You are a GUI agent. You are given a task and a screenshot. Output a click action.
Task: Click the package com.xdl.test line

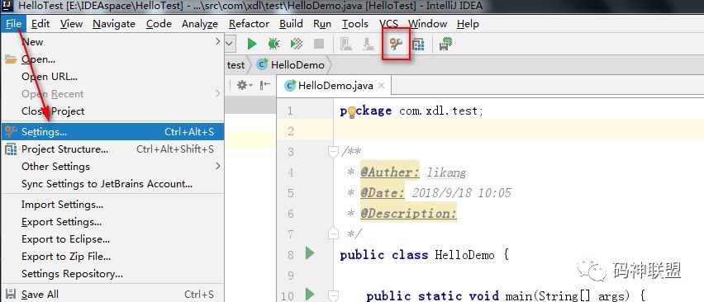click(x=411, y=111)
